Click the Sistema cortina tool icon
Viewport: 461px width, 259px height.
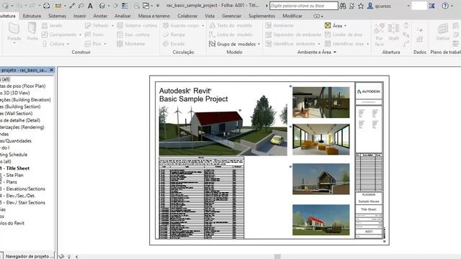[x=120, y=26]
